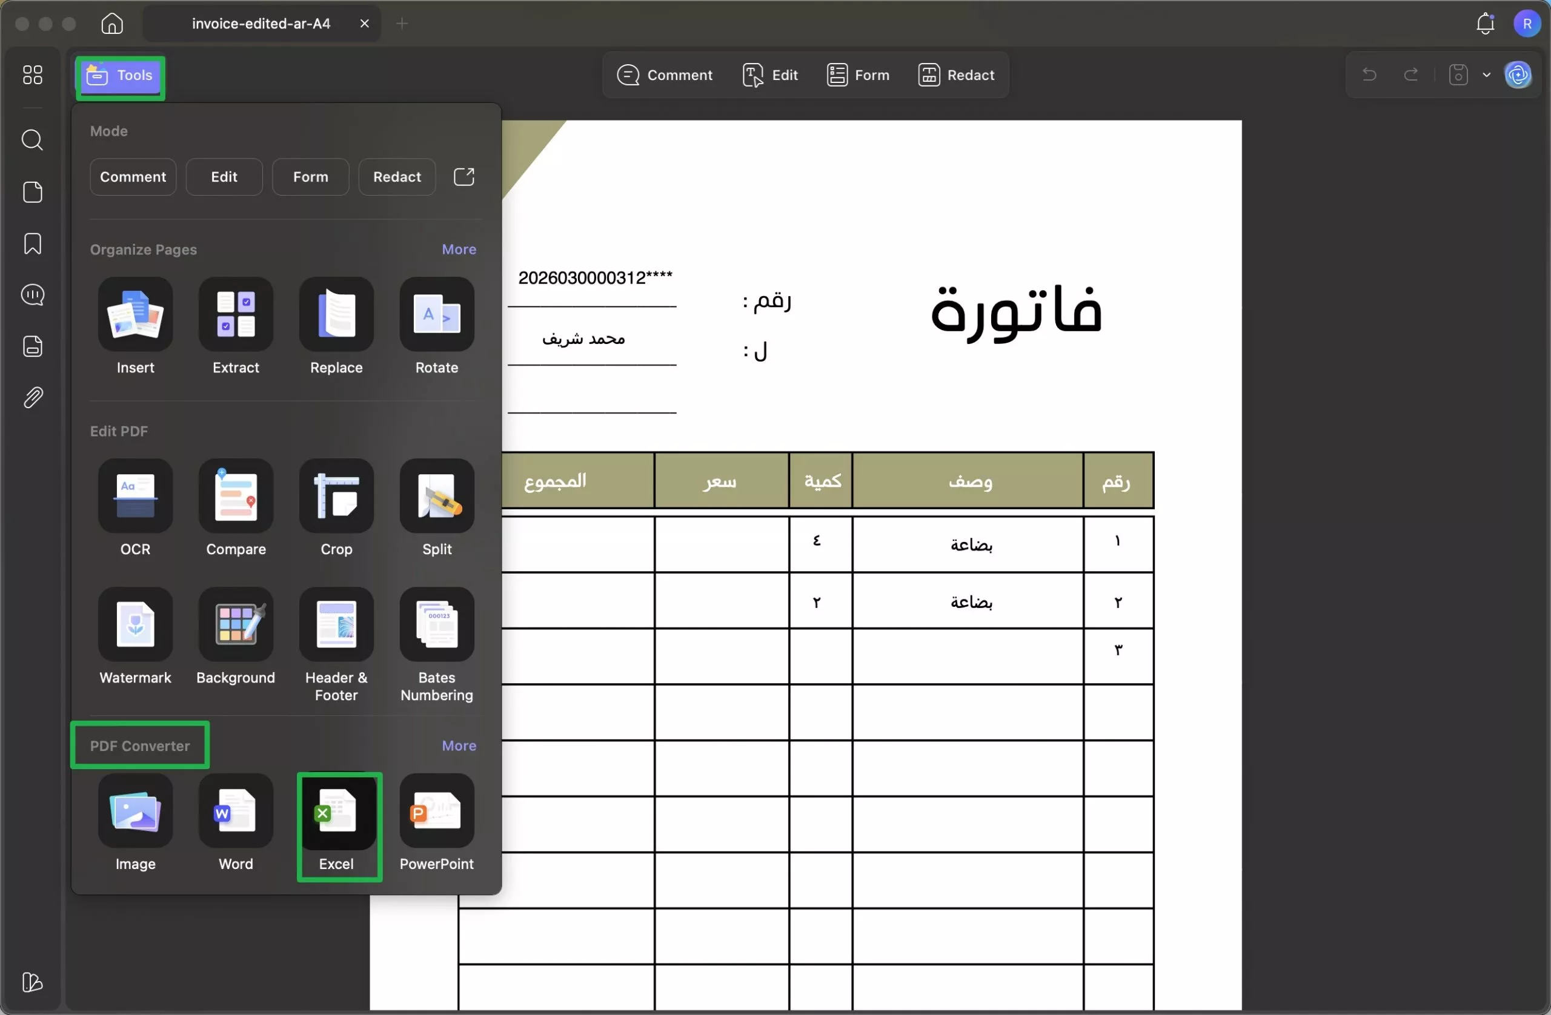The image size is (1551, 1015).
Task: Click More next to PDF Converter
Action: pyautogui.click(x=459, y=745)
